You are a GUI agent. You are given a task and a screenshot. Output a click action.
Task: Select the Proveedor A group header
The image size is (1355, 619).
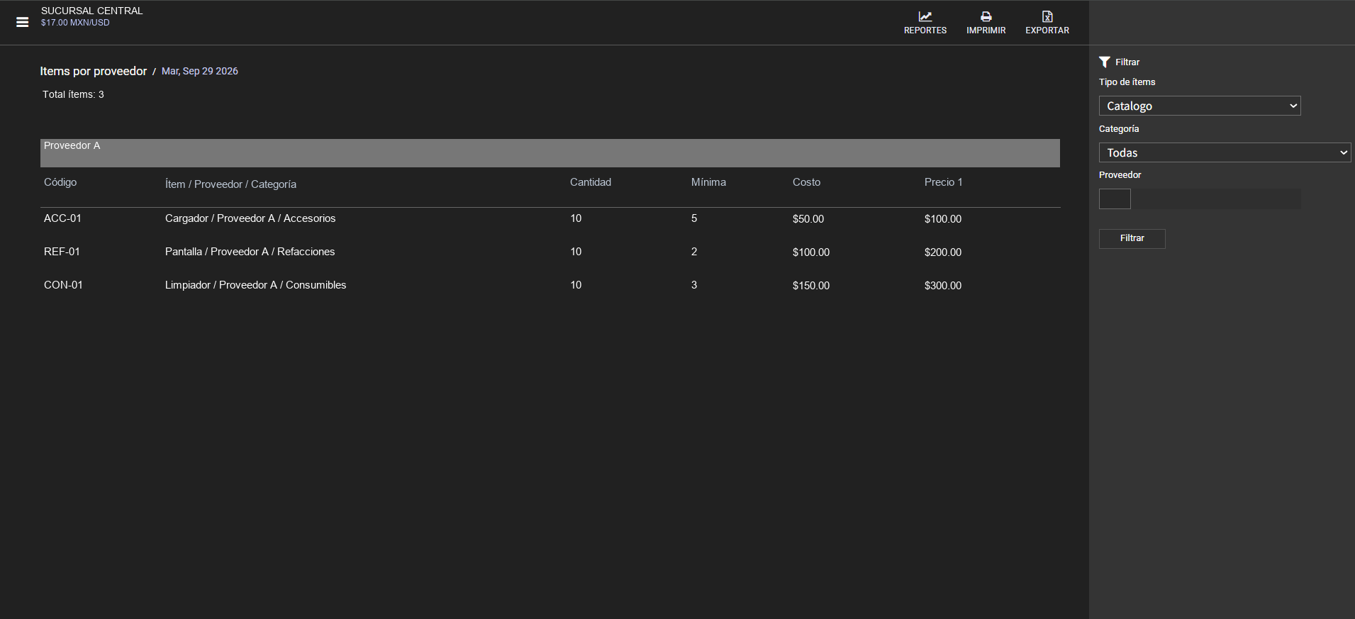[550, 153]
